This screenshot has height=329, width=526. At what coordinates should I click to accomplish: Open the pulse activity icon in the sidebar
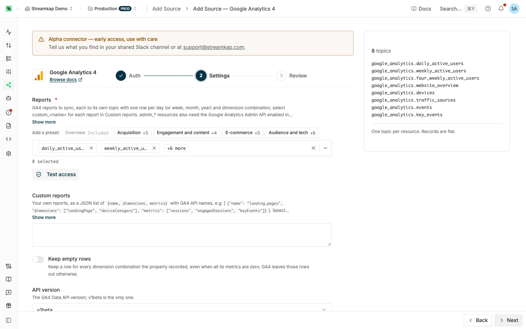pyautogui.click(x=9, y=32)
